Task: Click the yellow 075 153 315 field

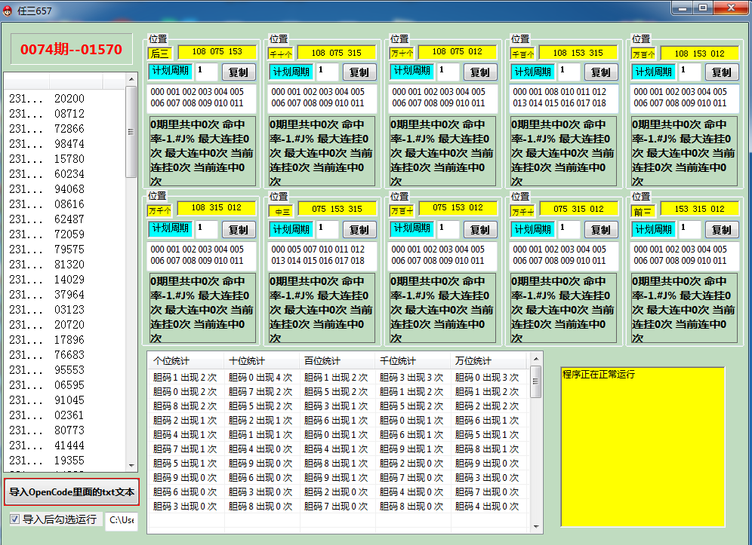Action: tap(337, 209)
